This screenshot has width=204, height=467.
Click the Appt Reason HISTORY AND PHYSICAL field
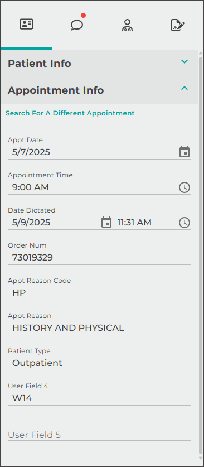pyautogui.click(x=99, y=328)
